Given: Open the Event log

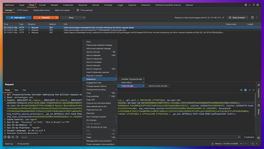Looking at the screenshot, I should pyautogui.click(x=9, y=144).
